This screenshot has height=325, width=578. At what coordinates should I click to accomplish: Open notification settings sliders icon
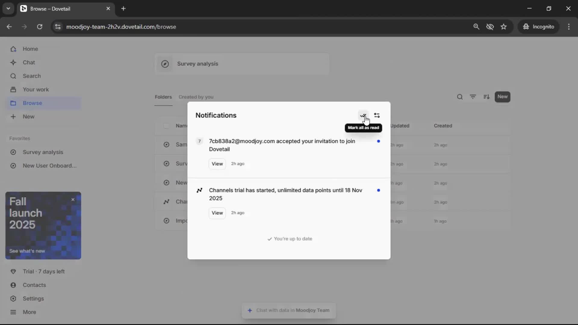point(377,115)
